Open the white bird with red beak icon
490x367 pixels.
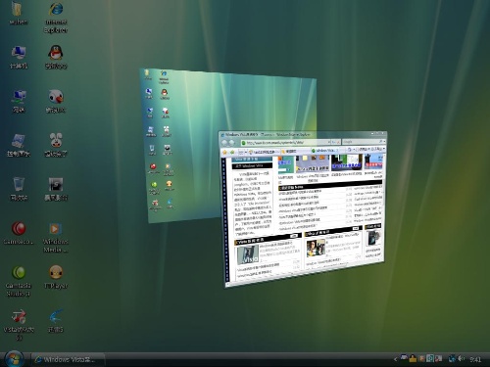point(56,101)
